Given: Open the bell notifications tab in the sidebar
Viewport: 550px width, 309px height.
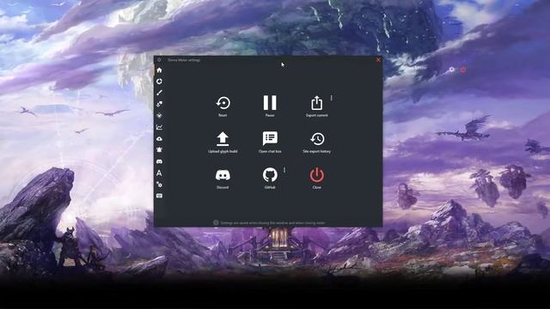Looking at the screenshot, I should click(x=159, y=149).
